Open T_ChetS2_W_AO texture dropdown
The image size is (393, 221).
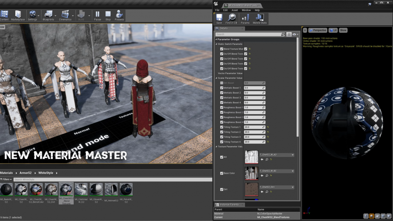coord(277,155)
